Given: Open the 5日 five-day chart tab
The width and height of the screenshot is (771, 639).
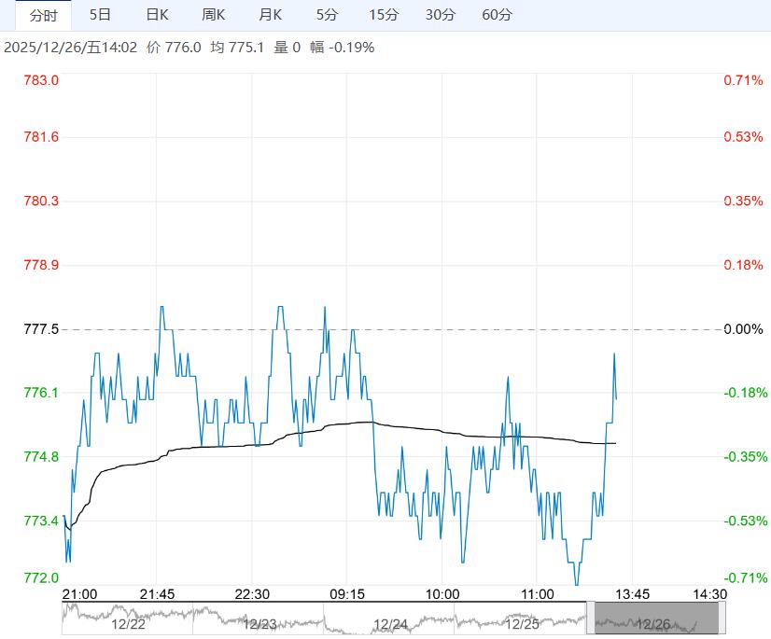Looking at the screenshot, I should pos(99,15).
